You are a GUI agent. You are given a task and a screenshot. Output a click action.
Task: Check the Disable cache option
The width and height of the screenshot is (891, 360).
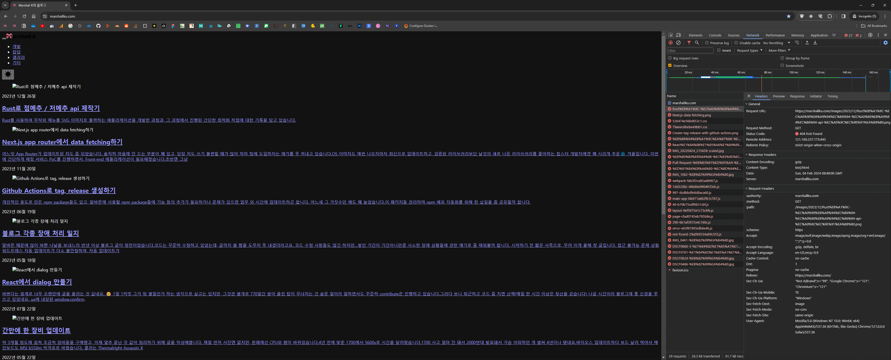pos(736,43)
